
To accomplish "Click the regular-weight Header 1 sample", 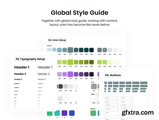I will coord(45,67).
